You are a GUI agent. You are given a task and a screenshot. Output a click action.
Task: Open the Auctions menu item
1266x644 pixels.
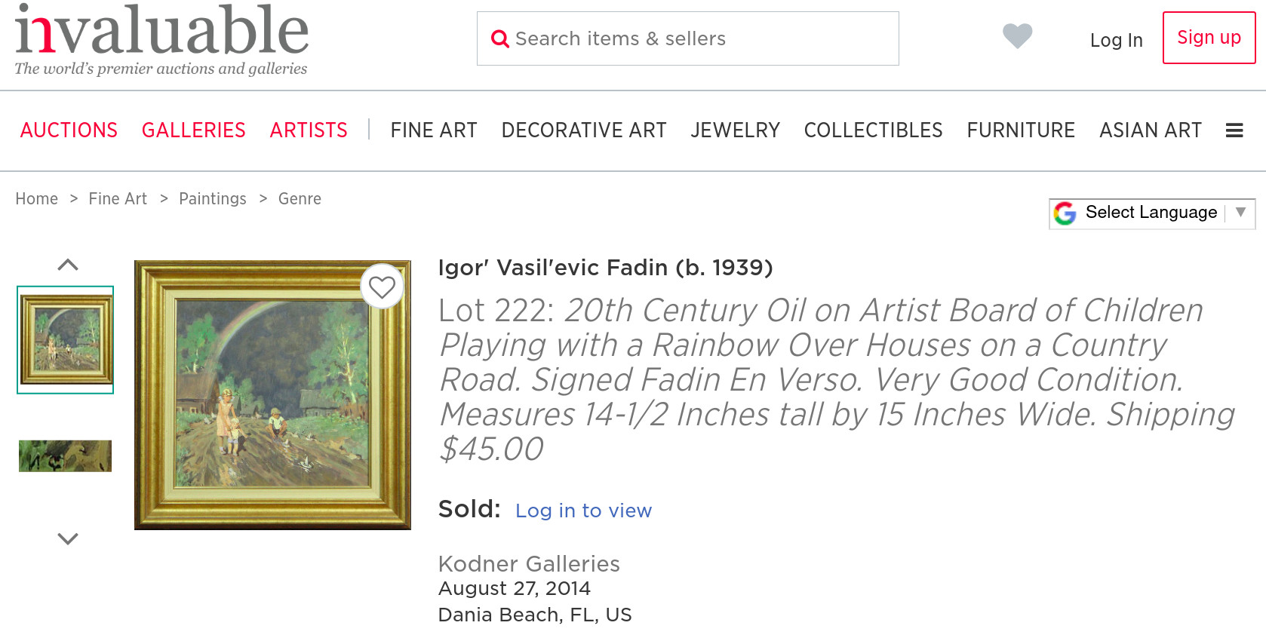click(69, 130)
